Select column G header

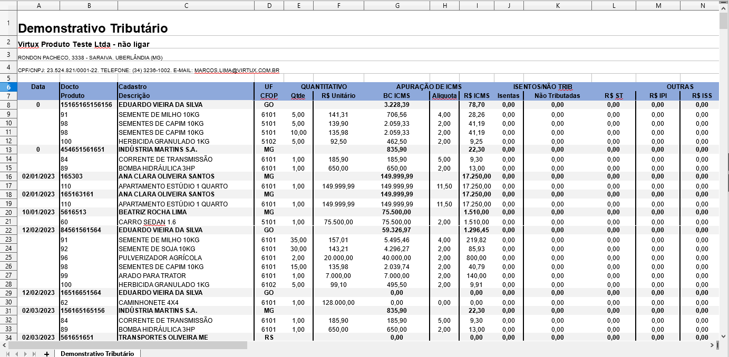(x=396, y=5)
